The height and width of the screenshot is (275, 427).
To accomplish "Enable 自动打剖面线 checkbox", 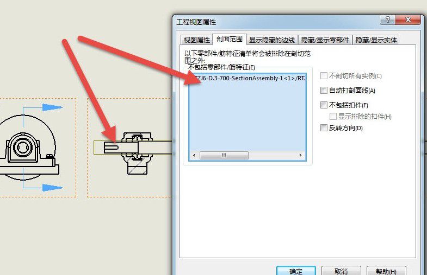I will [324, 91].
